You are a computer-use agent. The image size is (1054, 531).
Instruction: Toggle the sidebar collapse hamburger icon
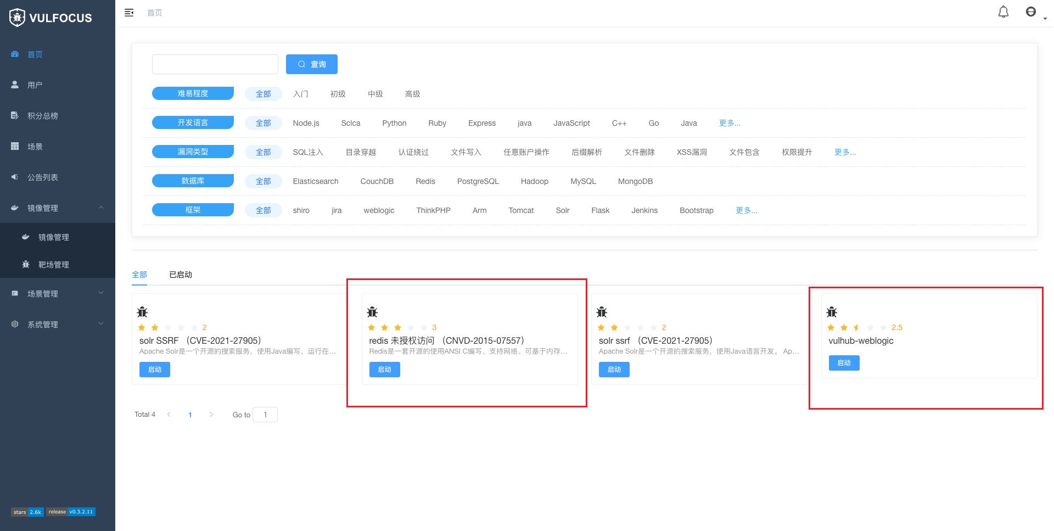129,13
